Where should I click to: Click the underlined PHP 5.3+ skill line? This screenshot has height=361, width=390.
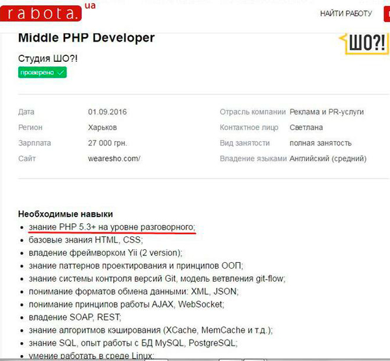click(x=112, y=227)
